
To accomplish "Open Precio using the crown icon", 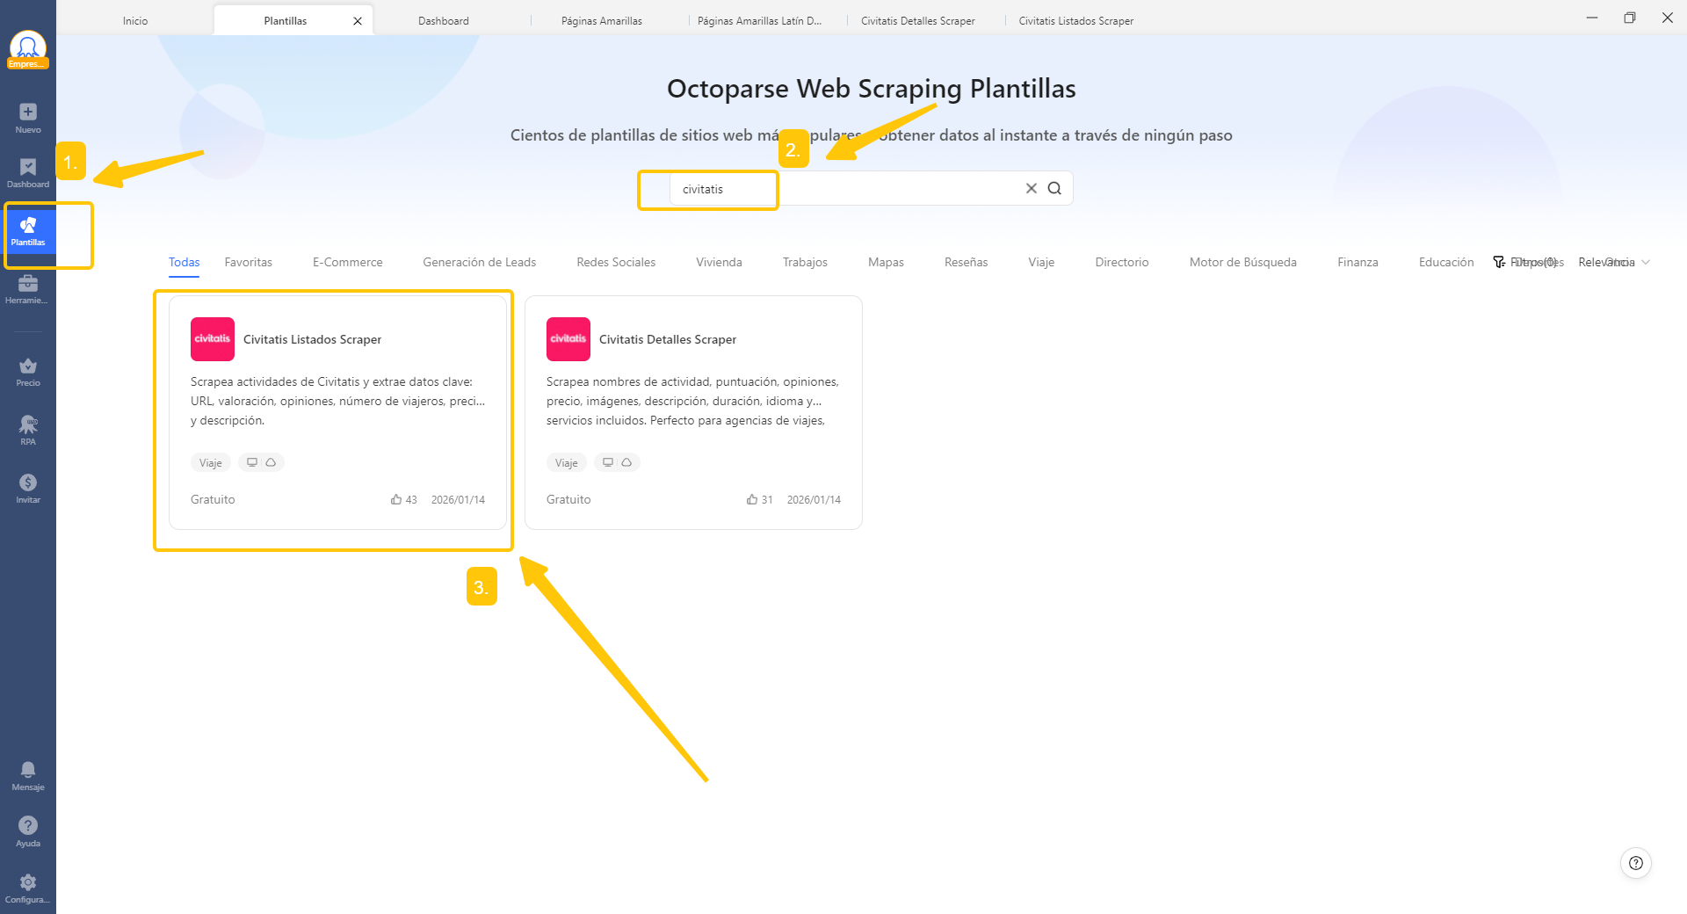I will (x=28, y=366).
